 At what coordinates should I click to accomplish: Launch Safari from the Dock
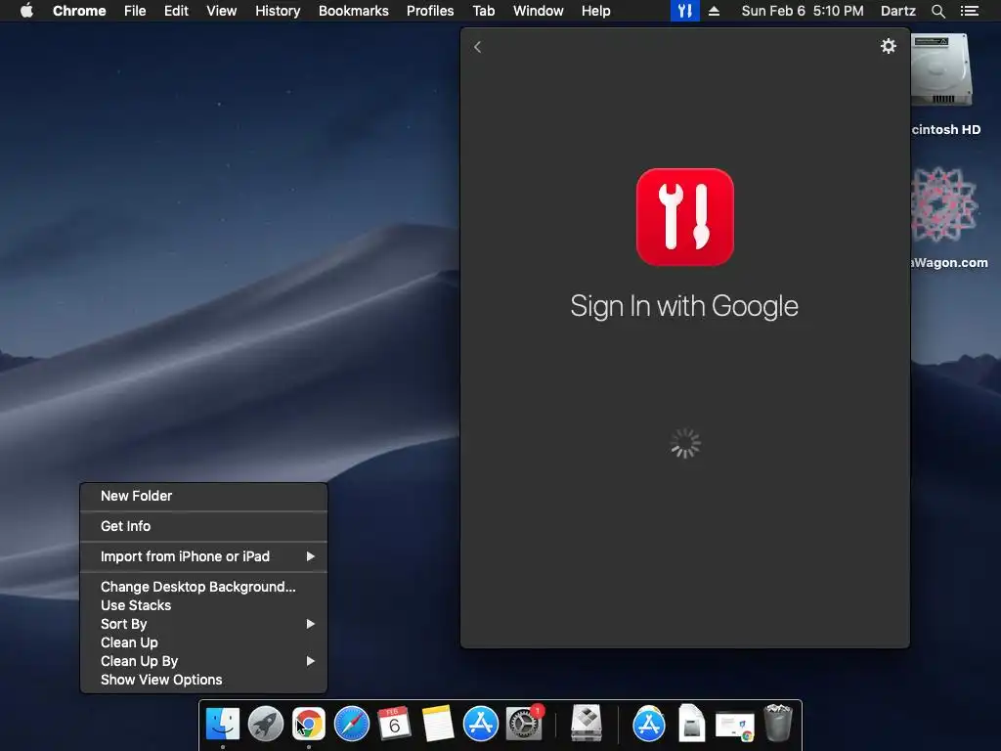(352, 724)
